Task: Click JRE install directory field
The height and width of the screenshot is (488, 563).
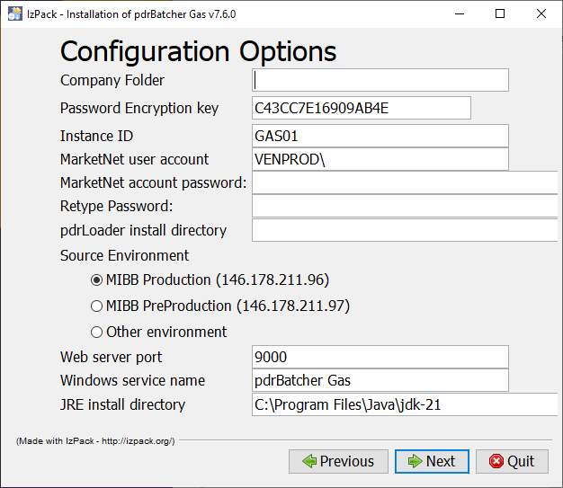Action: click(x=405, y=404)
